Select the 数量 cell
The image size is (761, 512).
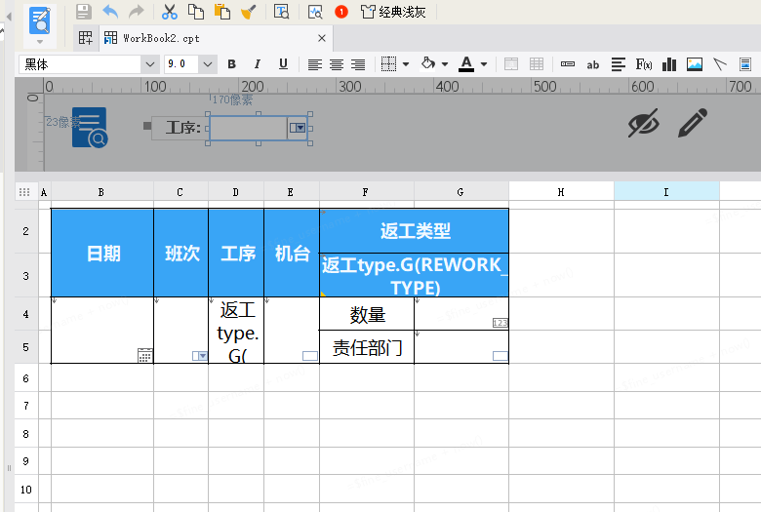coord(367,314)
